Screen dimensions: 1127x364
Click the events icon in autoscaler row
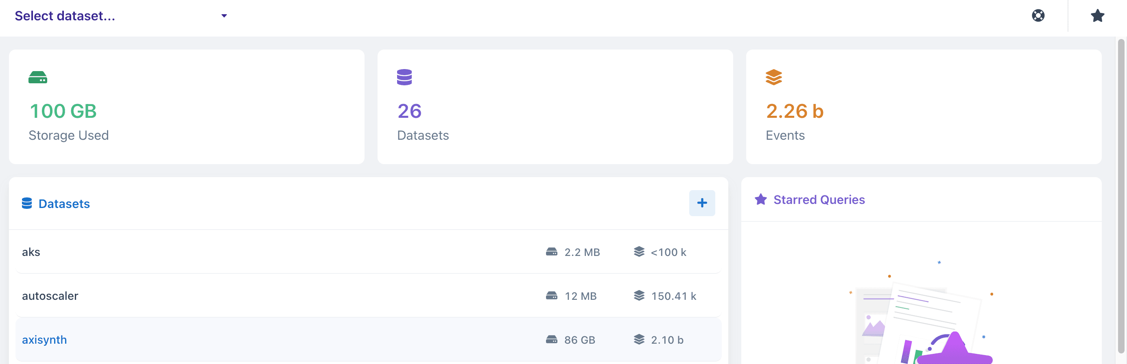pyautogui.click(x=639, y=295)
